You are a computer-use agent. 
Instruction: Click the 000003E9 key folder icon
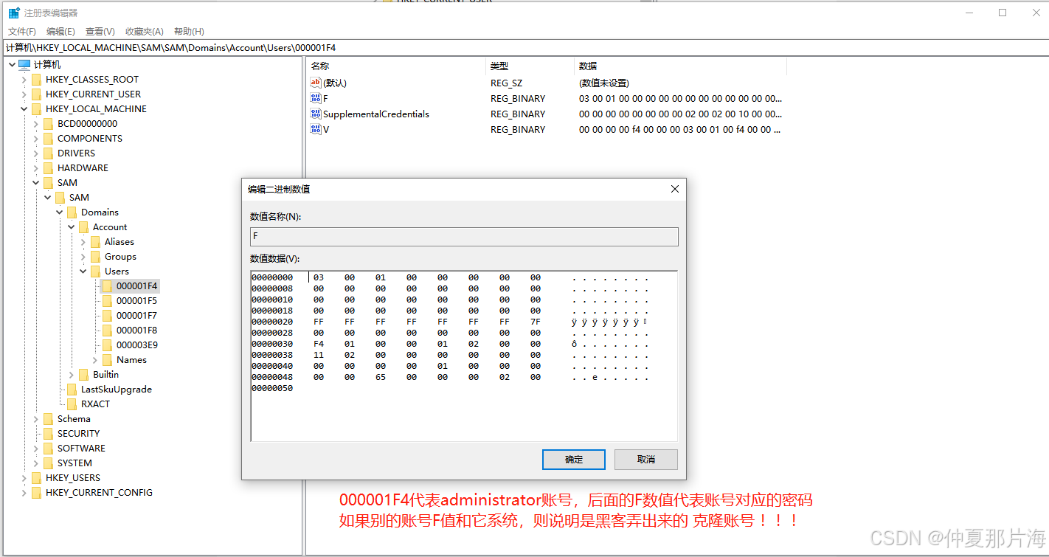[107, 345]
